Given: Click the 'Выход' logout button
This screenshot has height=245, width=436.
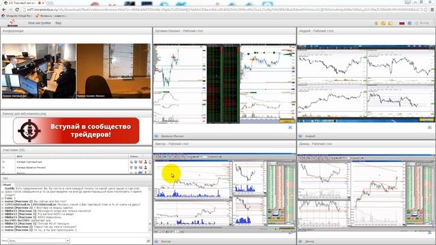Looking at the screenshot, I should (422, 23).
